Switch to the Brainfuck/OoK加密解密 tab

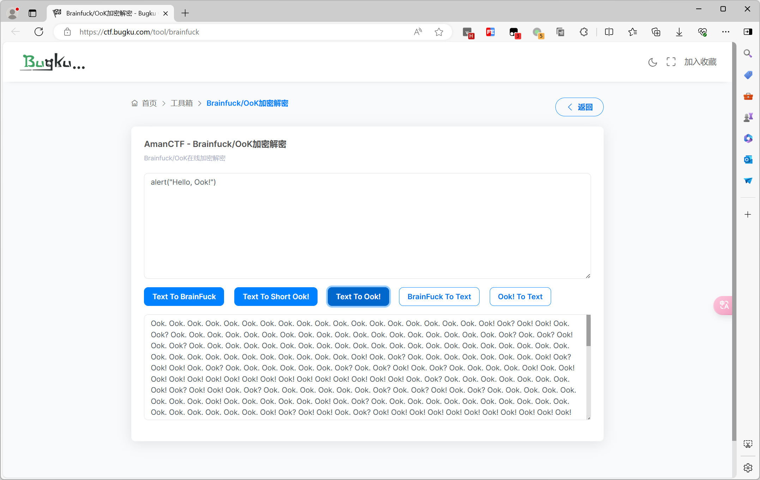point(106,13)
